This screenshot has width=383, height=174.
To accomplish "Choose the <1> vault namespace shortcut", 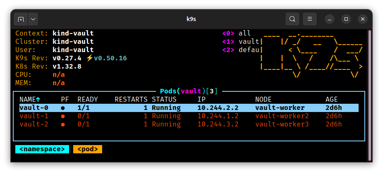I will click(x=241, y=42).
